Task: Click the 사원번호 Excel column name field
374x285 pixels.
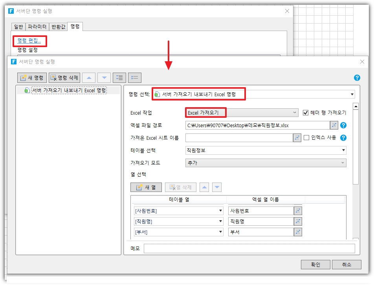Action: click(x=261, y=211)
